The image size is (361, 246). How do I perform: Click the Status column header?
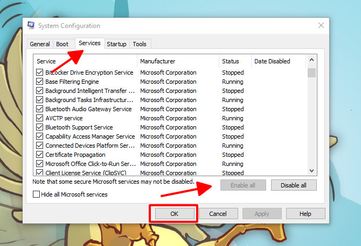pos(235,61)
